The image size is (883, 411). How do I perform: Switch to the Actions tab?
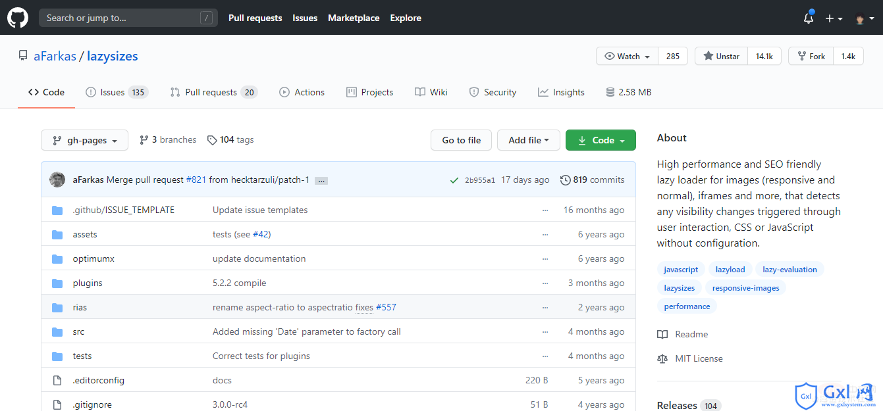click(x=302, y=92)
